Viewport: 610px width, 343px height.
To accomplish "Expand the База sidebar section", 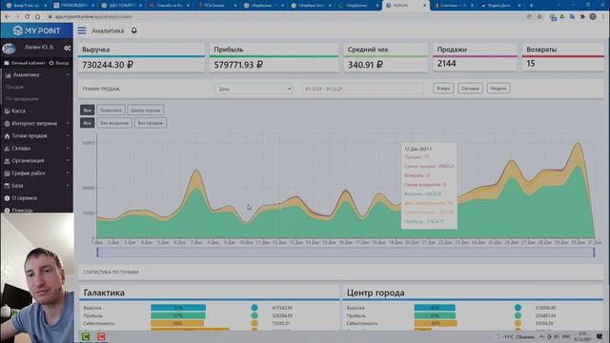I will pyautogui.click(x=36, y=186).
